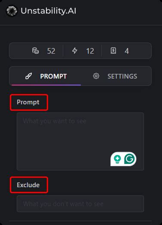Click the Exclude field label

[28, 185]
